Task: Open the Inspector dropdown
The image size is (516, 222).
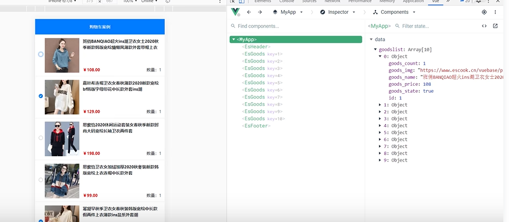Action: click(338, 12)
